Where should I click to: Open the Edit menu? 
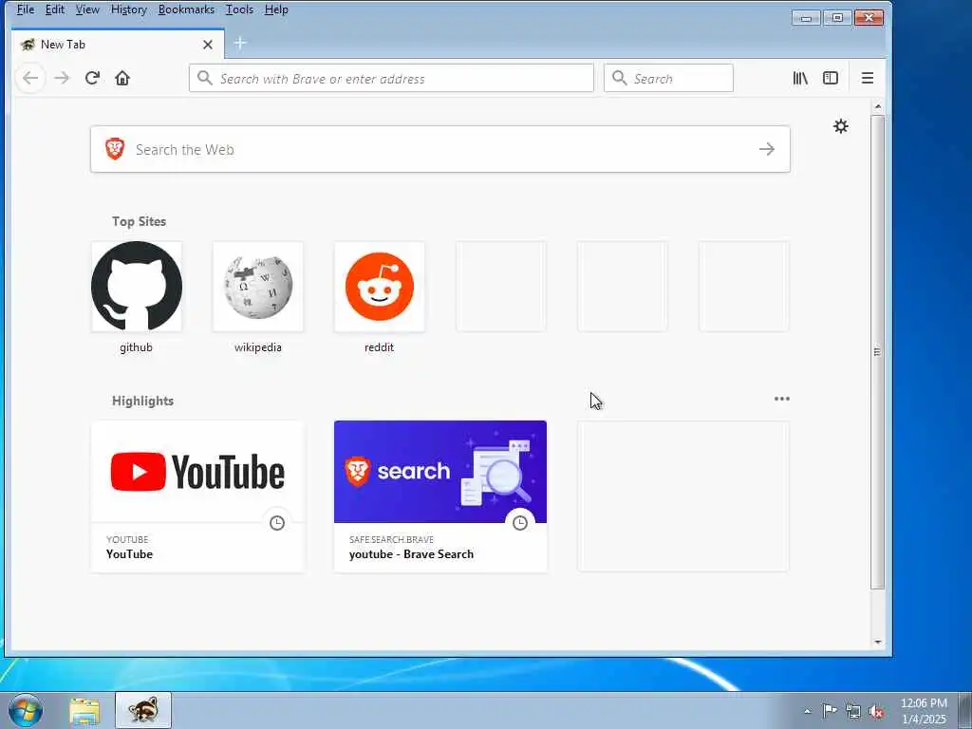click(x=54, y=9)
